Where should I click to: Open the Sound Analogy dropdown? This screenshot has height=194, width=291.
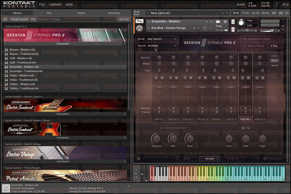tap(157, 45)
